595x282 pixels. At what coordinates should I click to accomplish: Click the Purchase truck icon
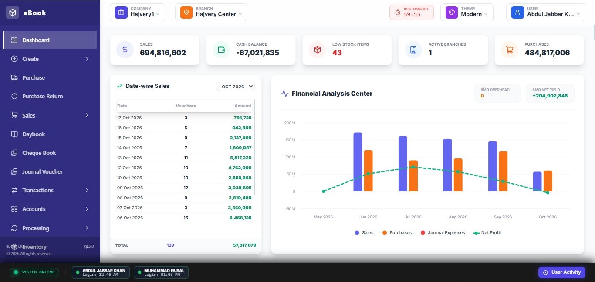tap(14, 77)
